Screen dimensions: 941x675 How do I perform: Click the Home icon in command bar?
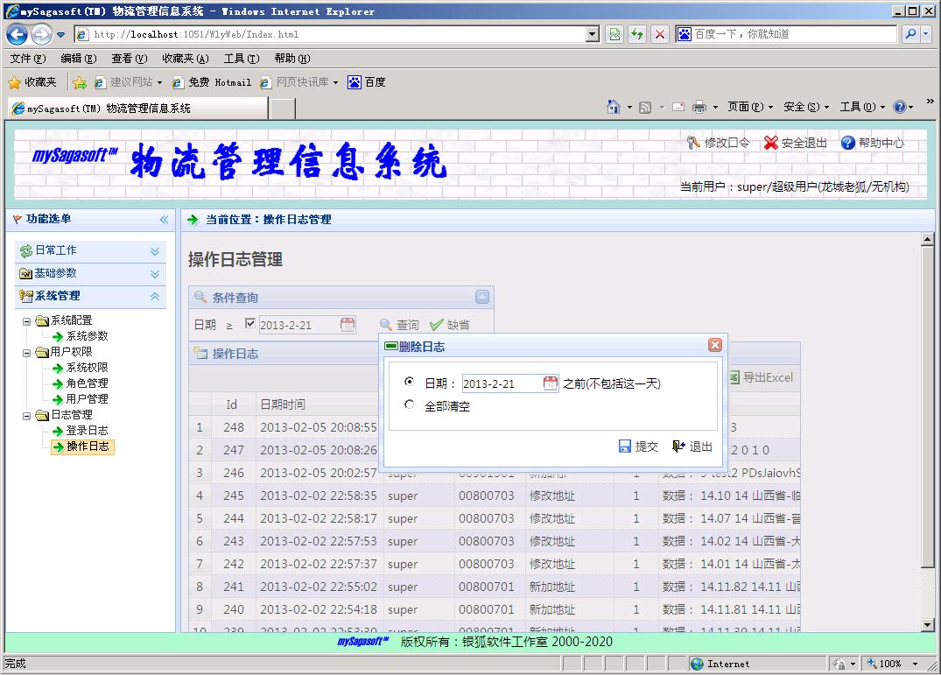613,107
